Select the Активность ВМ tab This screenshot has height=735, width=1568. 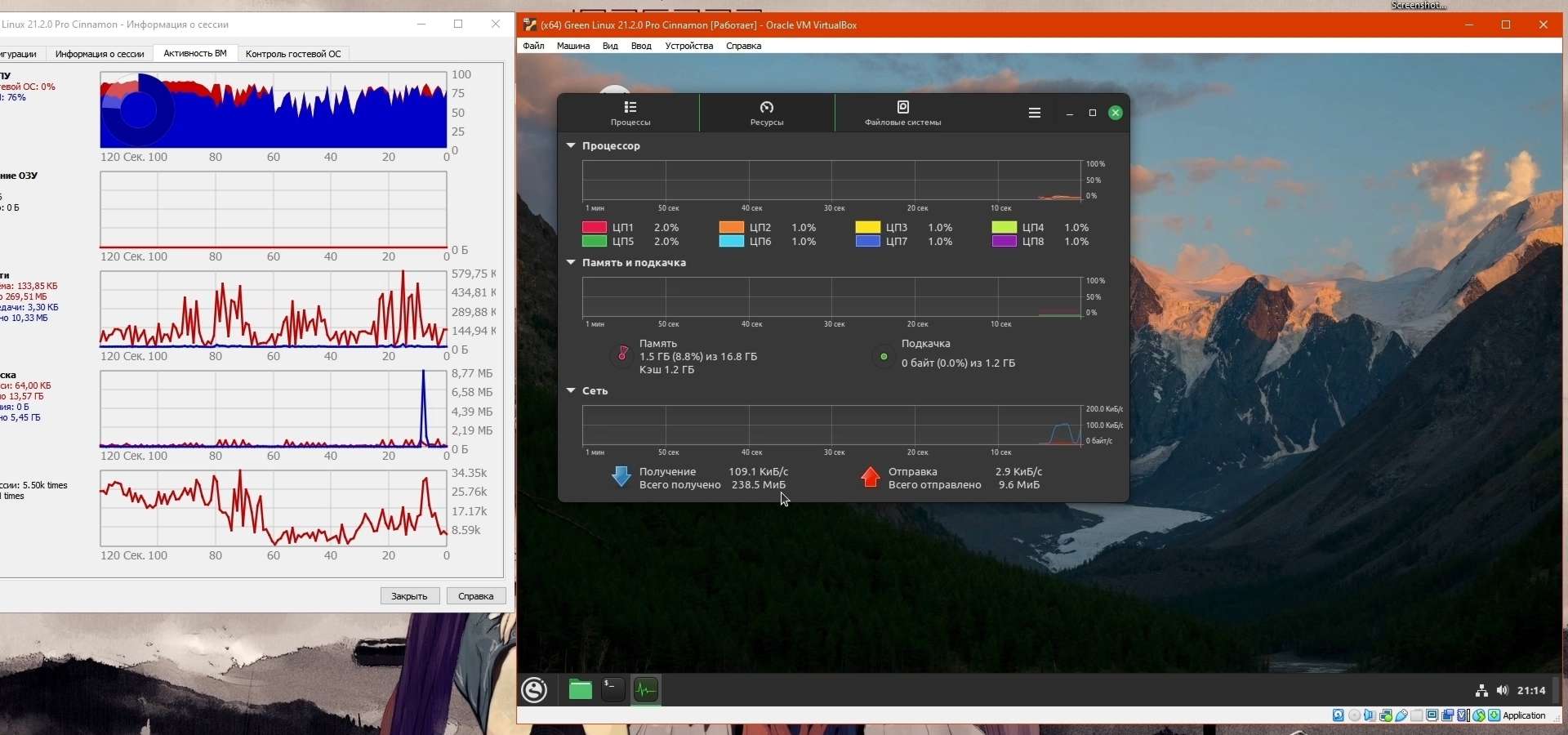pos(195,54)
